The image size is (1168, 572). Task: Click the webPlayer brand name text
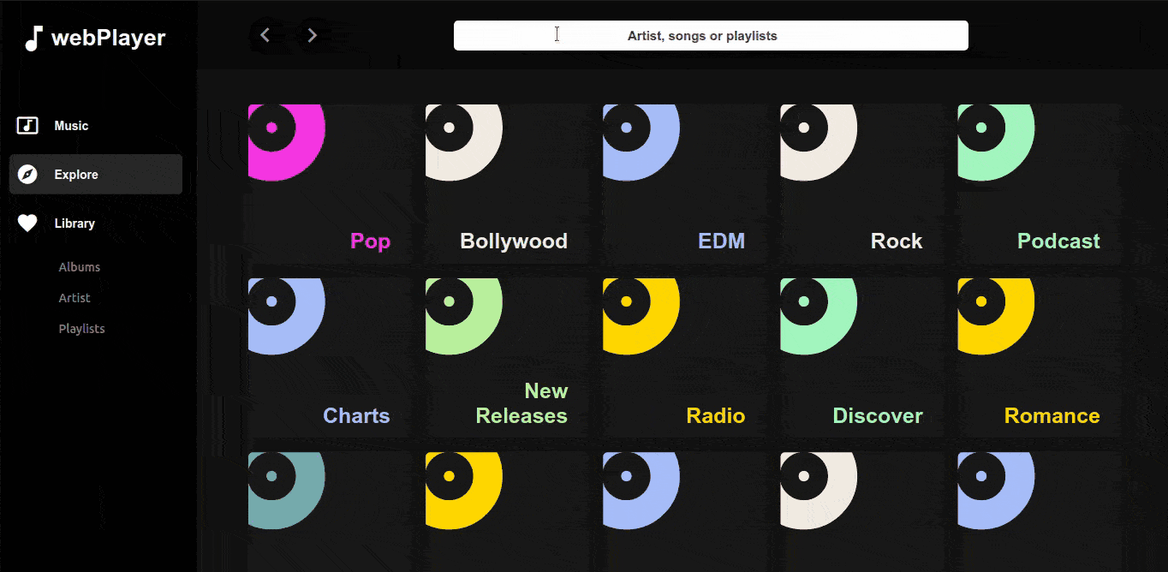tap(109, 38)
